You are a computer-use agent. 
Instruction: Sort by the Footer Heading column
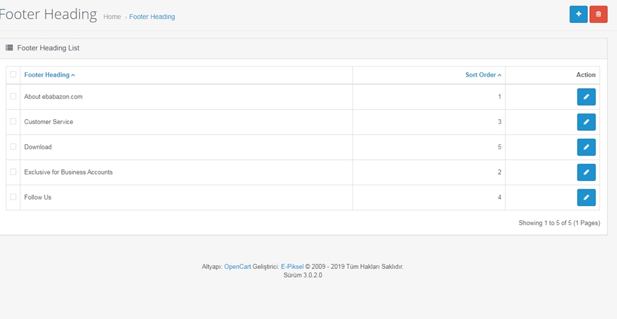(49, 75)
